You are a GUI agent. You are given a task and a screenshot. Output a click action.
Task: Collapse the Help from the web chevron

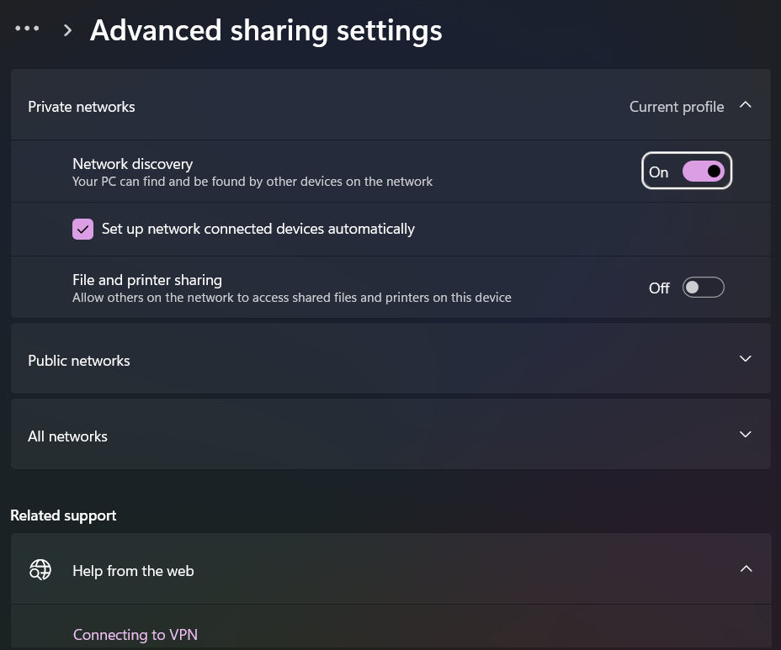point(745,569)
